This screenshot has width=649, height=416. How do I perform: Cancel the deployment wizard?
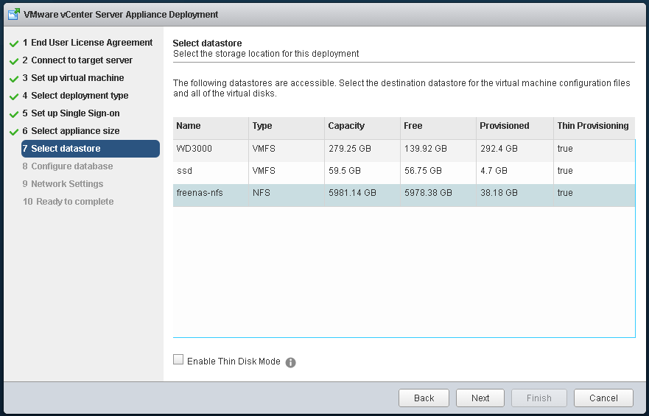point(603,398)
